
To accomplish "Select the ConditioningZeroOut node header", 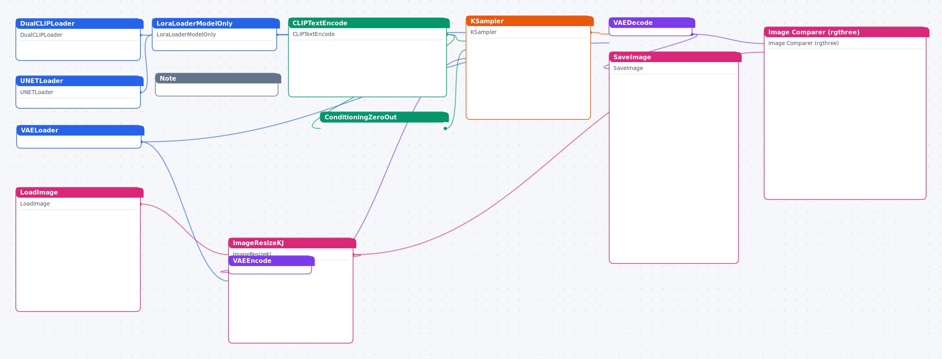I will [x=384, y=117].
